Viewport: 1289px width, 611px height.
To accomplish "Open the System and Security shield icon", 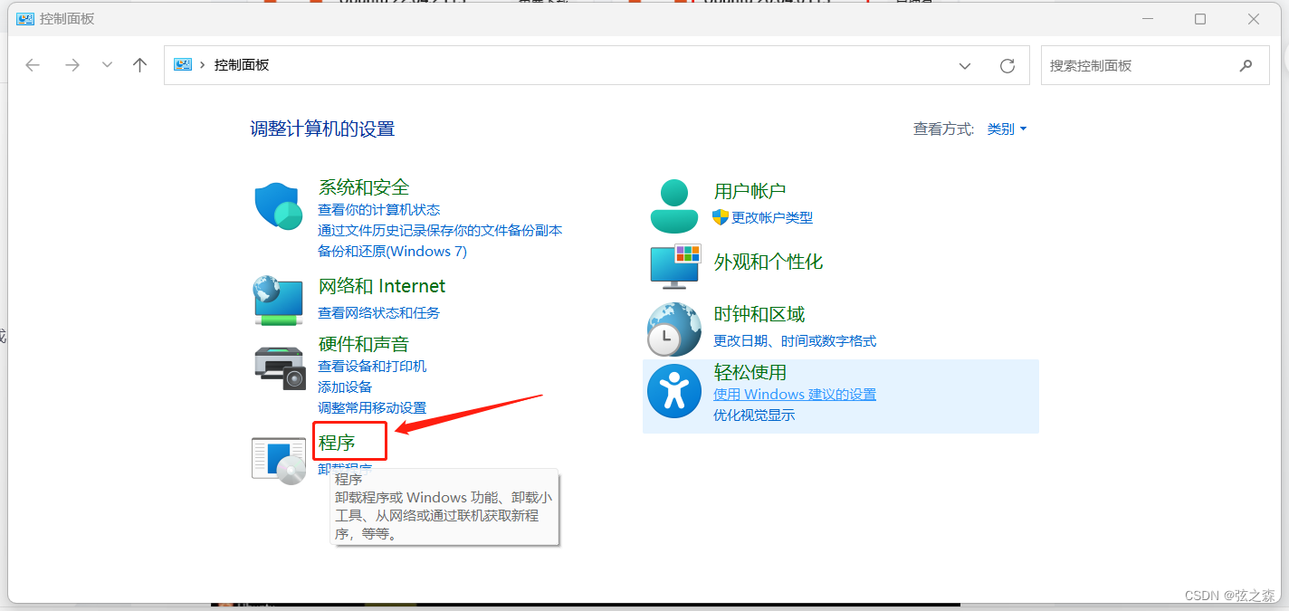I will 278,205.
